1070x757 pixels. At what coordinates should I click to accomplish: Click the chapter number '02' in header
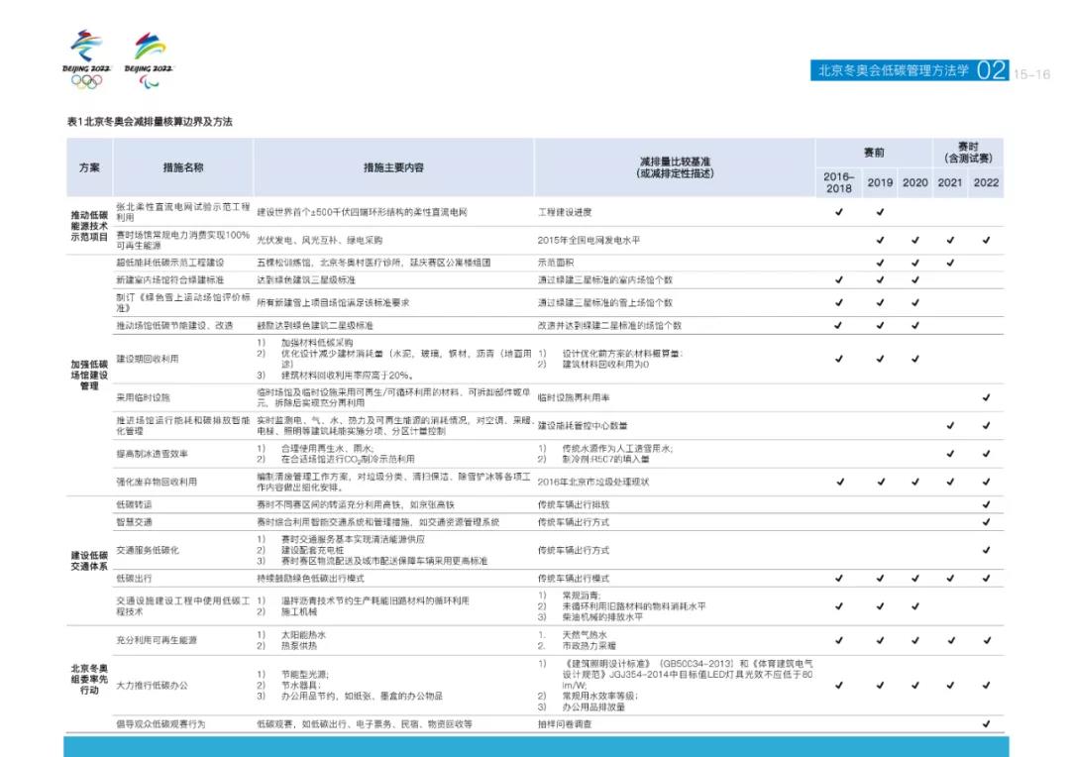(991, 70)
